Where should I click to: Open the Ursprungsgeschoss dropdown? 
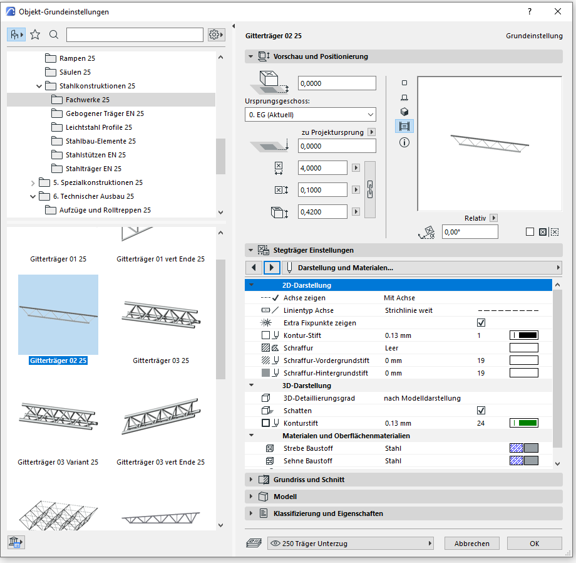(310, 115)
